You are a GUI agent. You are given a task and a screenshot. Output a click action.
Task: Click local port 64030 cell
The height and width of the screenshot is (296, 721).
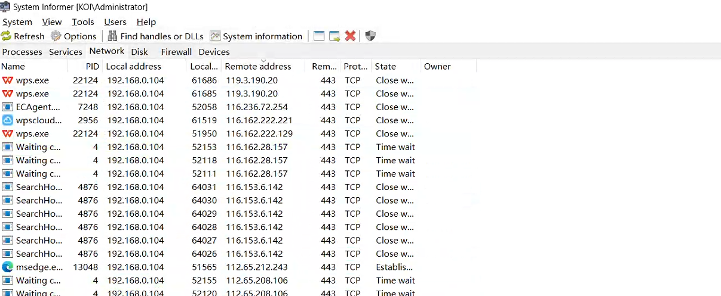(204, 200)
